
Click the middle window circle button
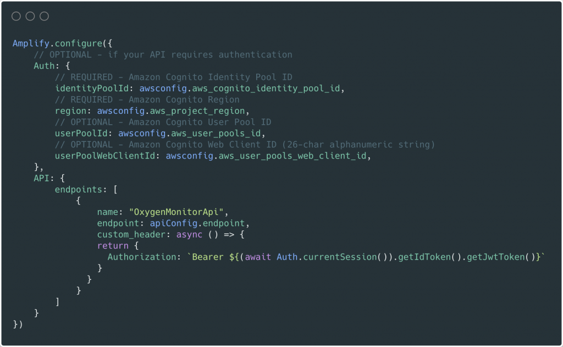coord(30,16)
